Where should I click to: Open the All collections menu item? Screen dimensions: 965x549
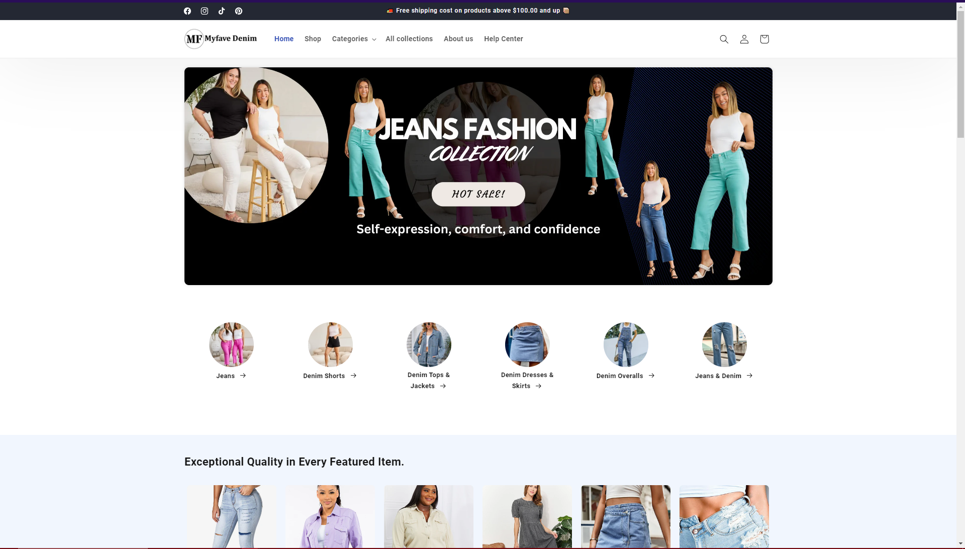[x=409, y=39]
